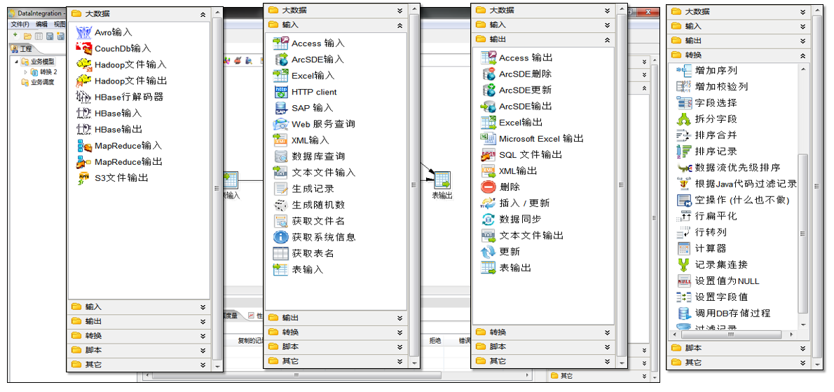Pick the CouchDb输入 step icon

click(84, 48)
